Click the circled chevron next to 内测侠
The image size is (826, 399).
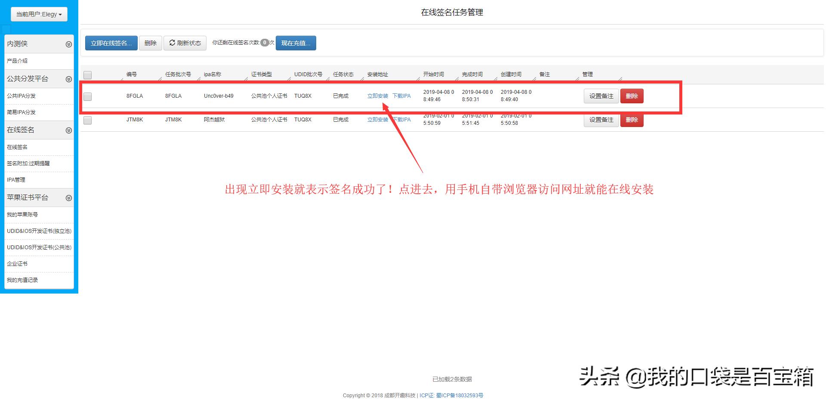(69, 43)
